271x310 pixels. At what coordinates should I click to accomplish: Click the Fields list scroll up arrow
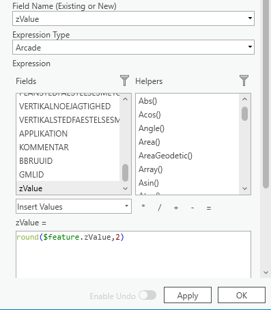(125, 99)
